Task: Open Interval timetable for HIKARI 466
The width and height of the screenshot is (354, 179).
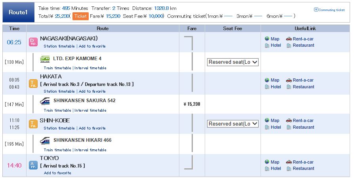Action: click(90, 150)
